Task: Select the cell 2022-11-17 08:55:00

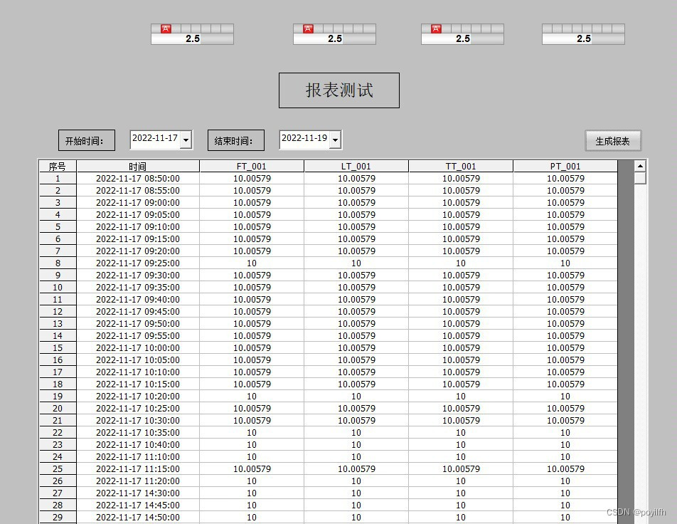Action: (x=138, y=190)
